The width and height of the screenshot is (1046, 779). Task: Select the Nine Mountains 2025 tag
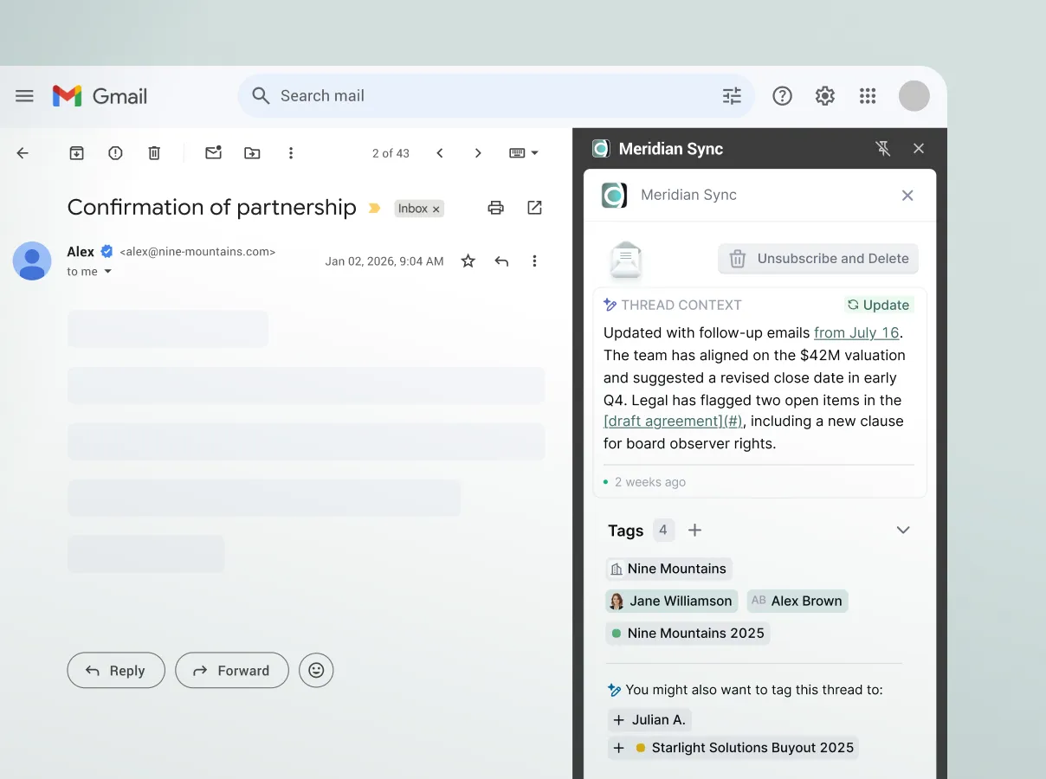pos(688,634)
